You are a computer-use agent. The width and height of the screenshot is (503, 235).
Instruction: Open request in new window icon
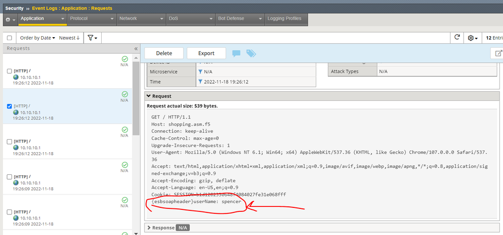(x=498, y=53)
